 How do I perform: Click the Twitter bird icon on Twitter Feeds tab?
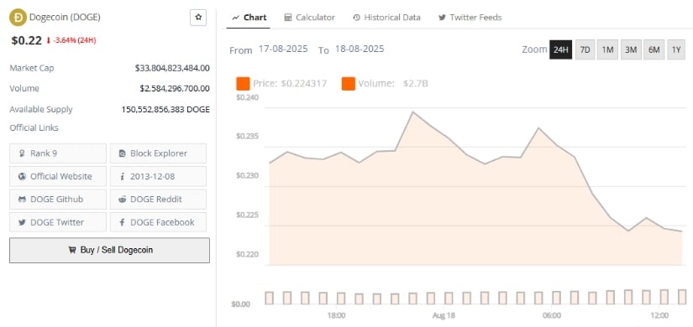click(x=442, y=18)
